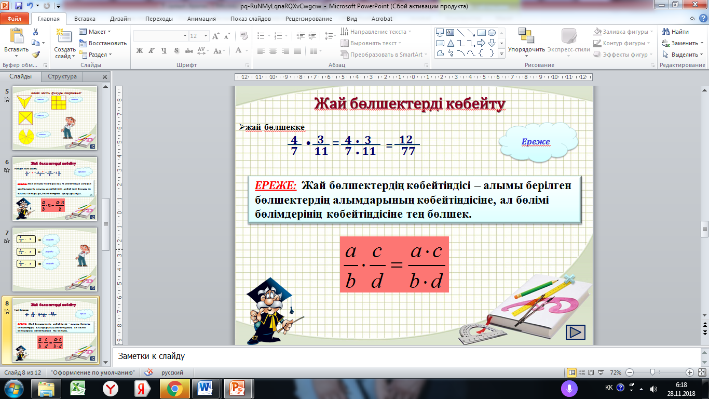709x399 pixels.
Task: Expand the shapes gallery more arrow
Action: point(502,54)
